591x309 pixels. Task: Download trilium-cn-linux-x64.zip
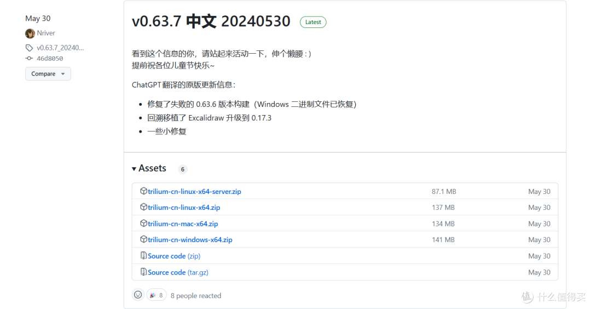tap(183, 208)
